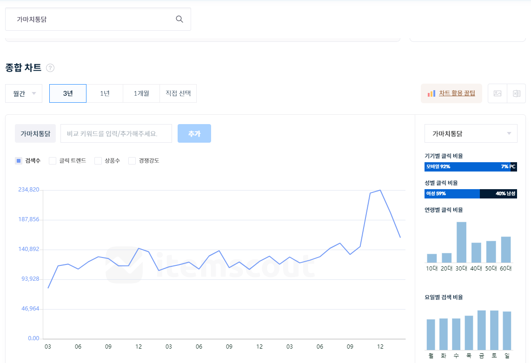Screen dimensions: 531x363
Task: Click the 234,820 axis label
Action: [x=29, y=190]
